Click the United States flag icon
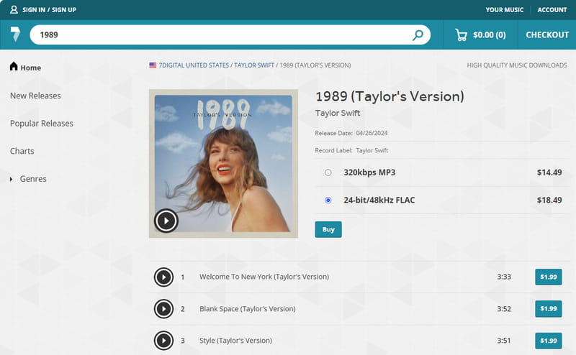Screen dimensions: 576x355 (153, 65)
